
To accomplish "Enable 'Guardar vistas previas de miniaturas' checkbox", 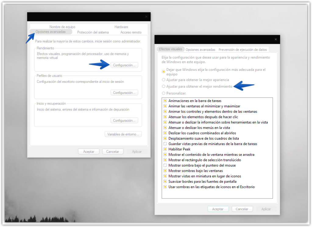I will [165, 144].
